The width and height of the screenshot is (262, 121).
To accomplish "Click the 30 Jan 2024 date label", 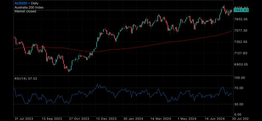I will pos(133,119).
